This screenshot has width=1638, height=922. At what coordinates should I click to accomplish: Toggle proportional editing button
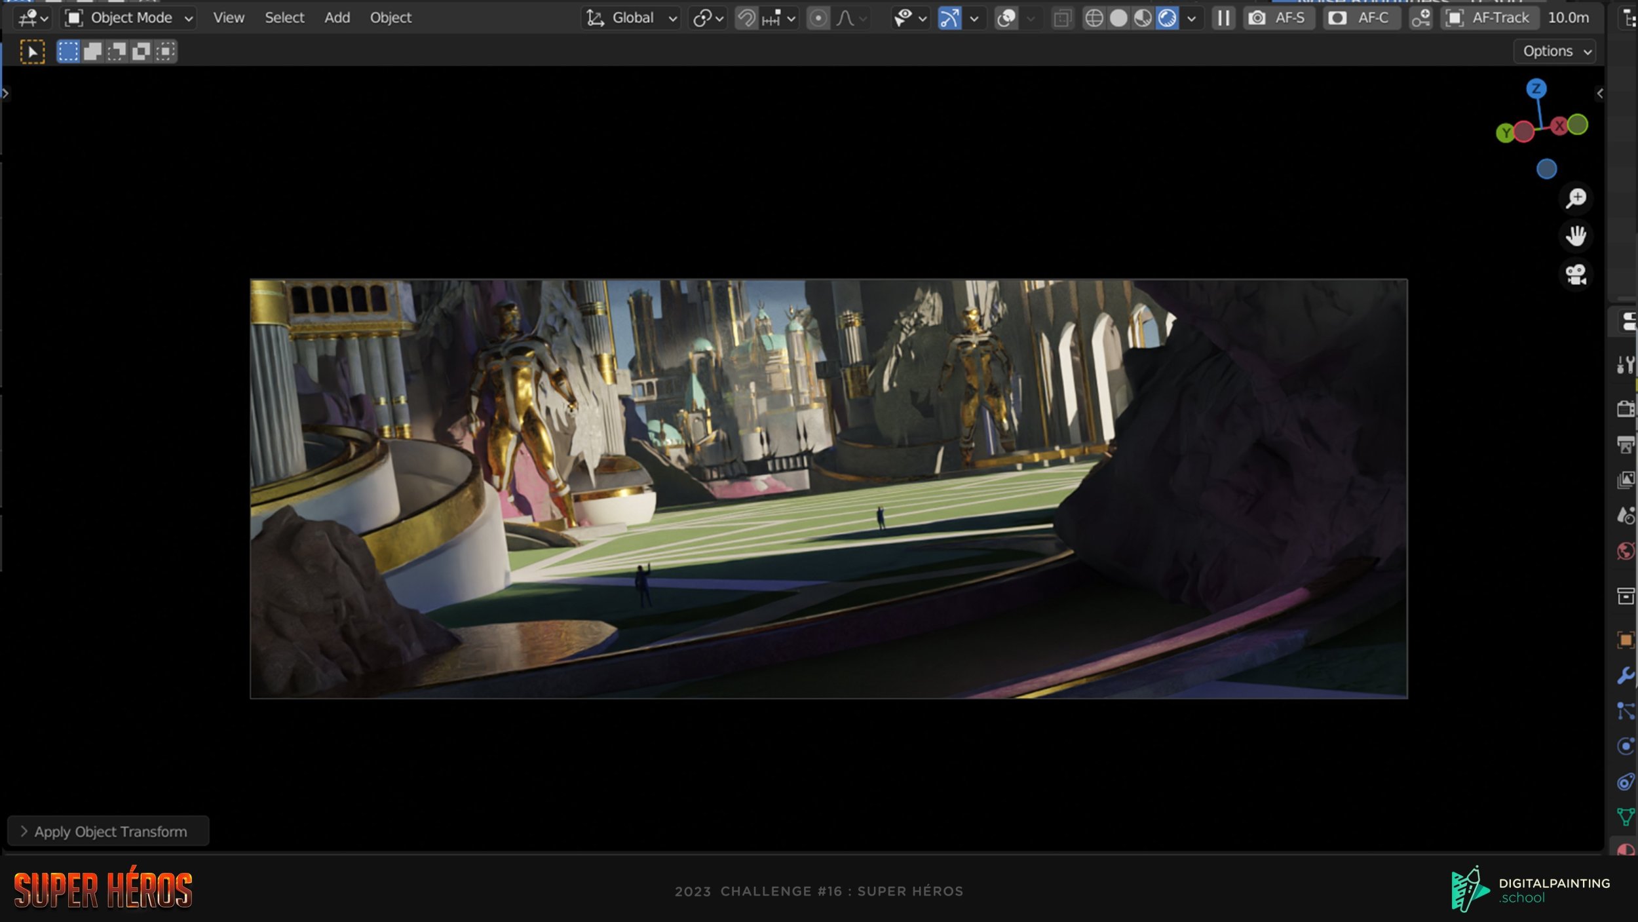pyautogui.click(x=818, y=18)
